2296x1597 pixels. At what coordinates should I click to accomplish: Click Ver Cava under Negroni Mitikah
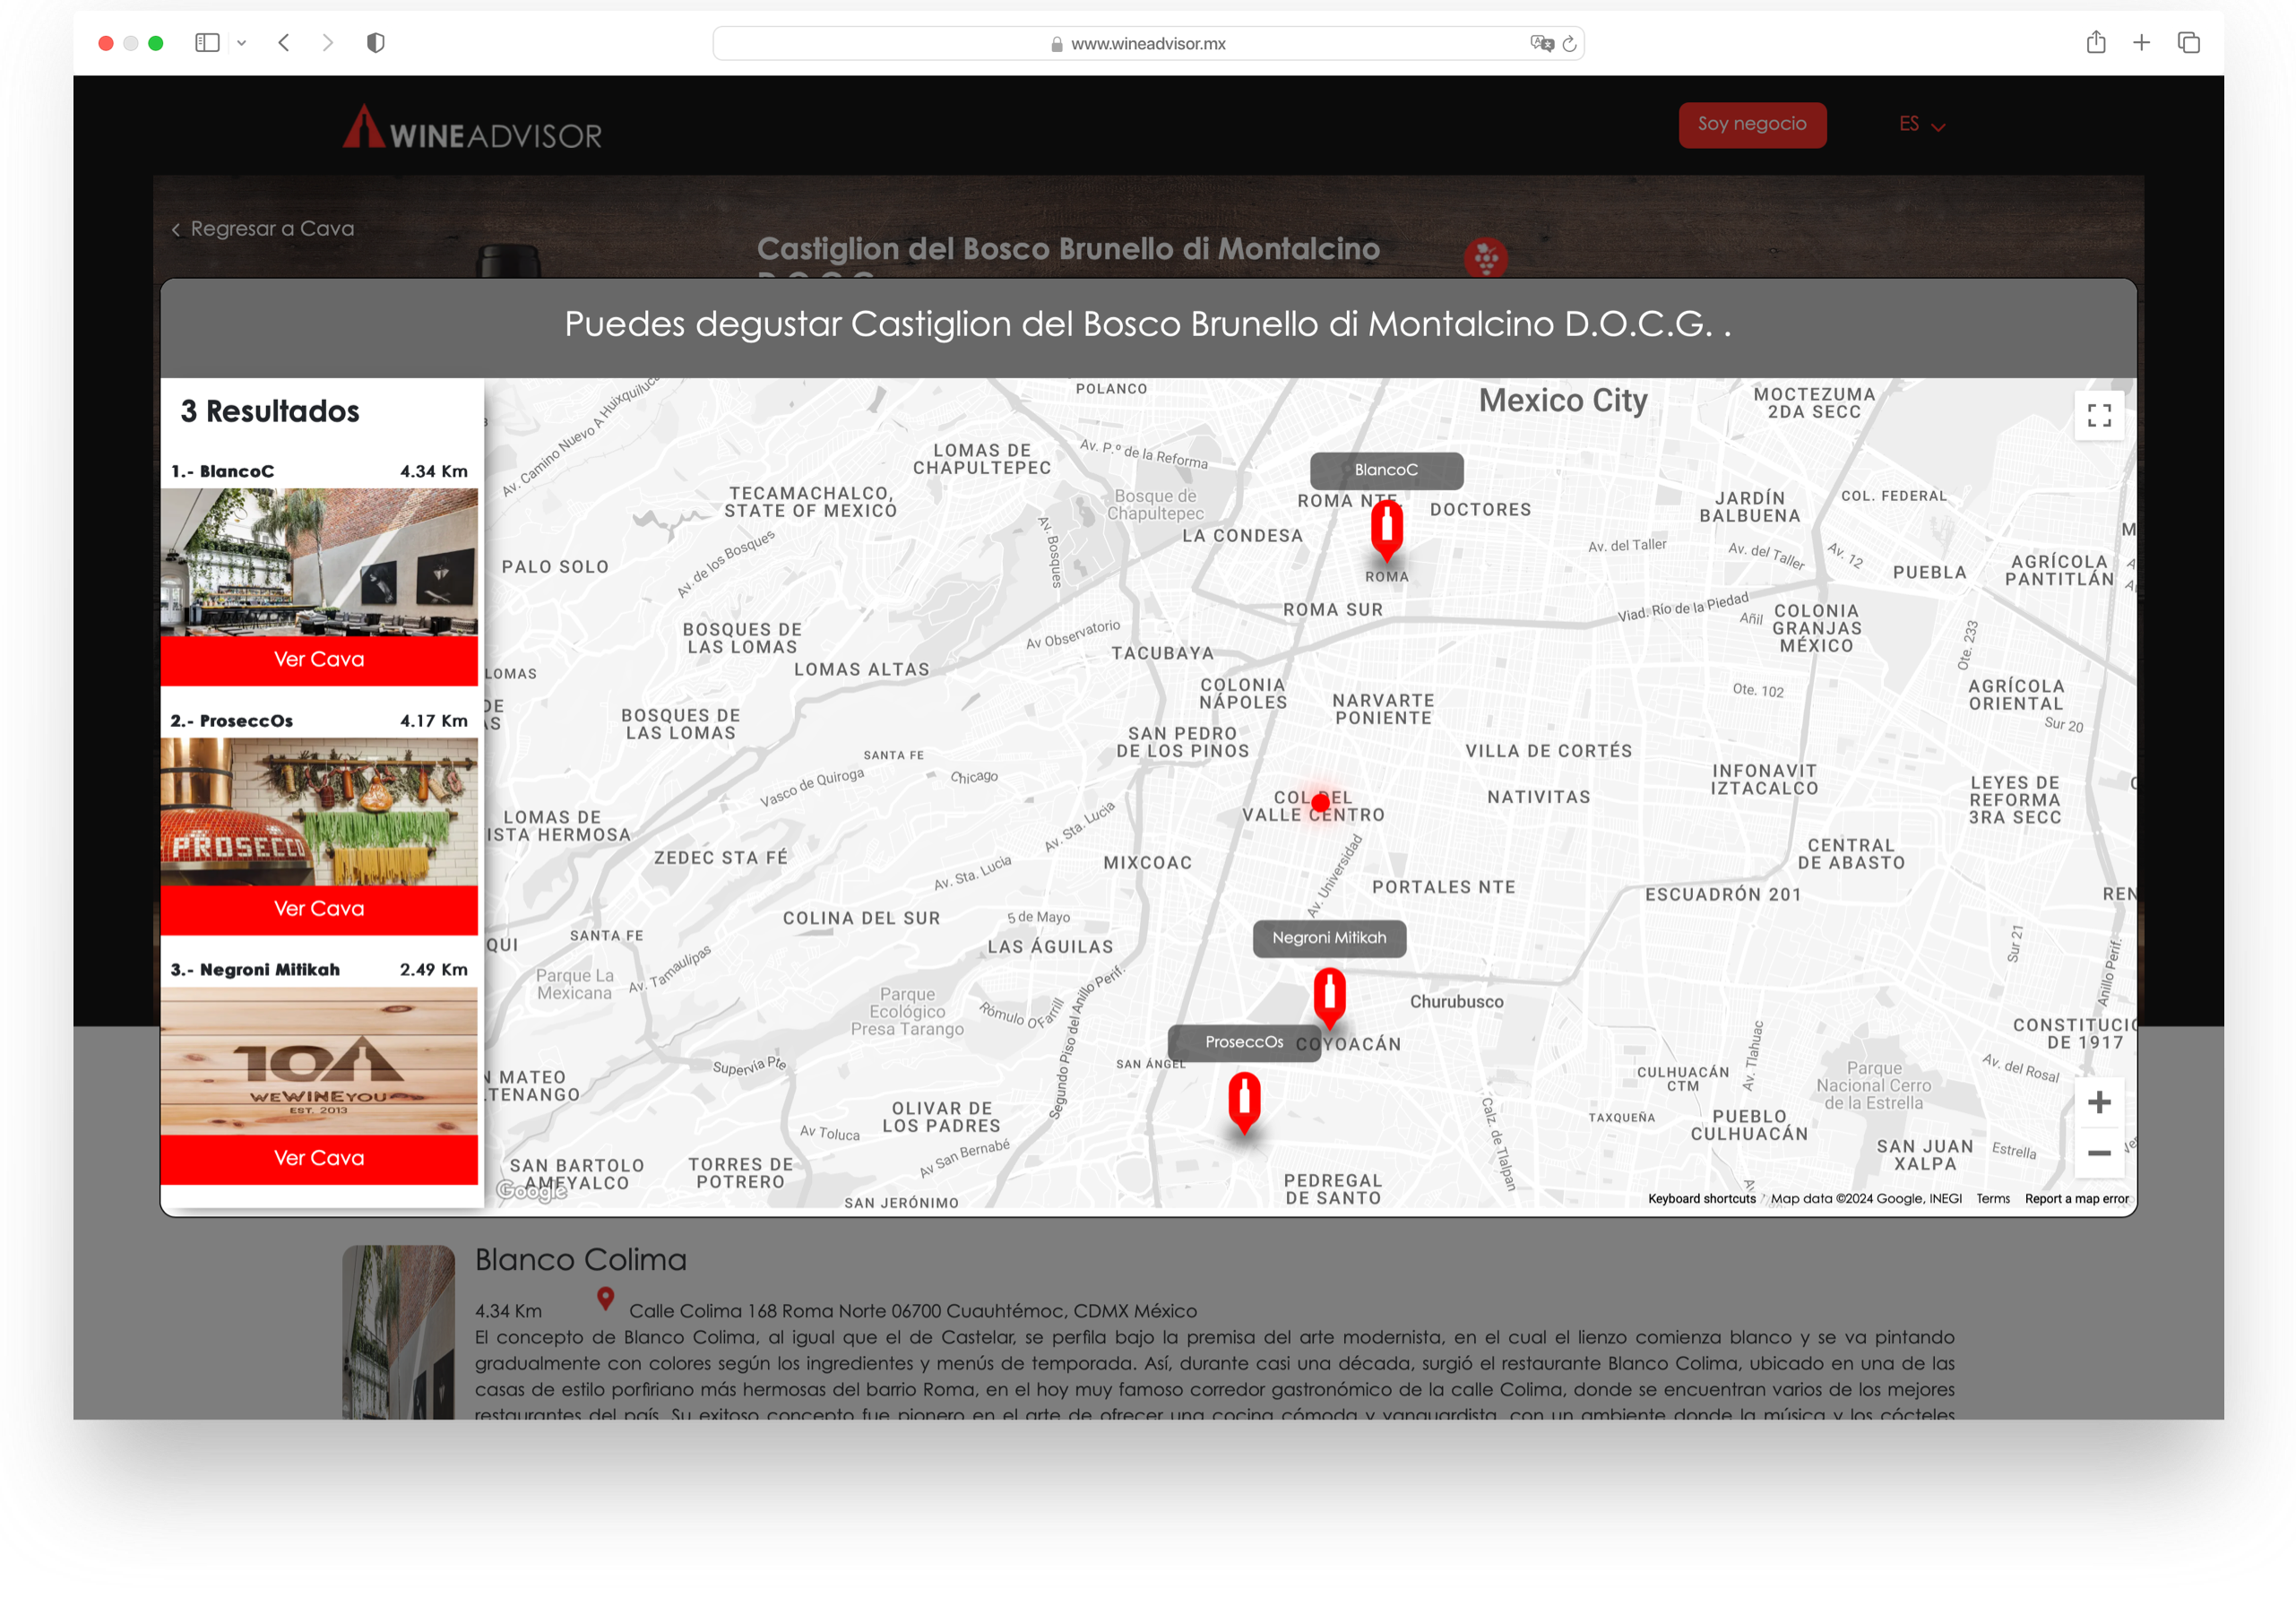(x=319, y=1159)
